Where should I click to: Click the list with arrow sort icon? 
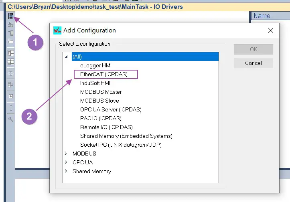tap(10, 85)
